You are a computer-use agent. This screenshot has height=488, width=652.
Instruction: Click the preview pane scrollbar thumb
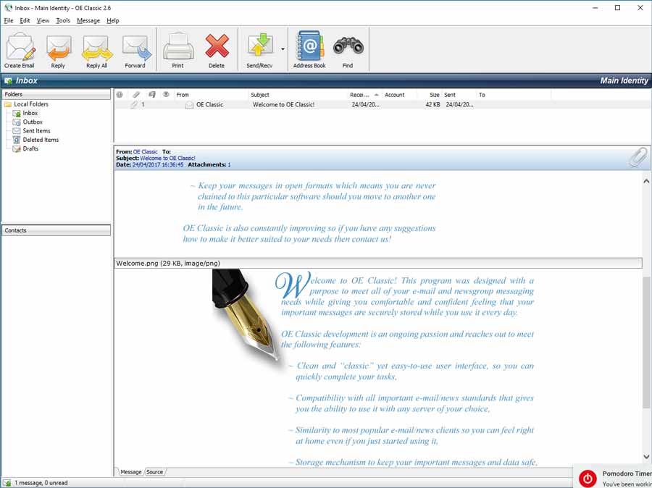(646, 342)
